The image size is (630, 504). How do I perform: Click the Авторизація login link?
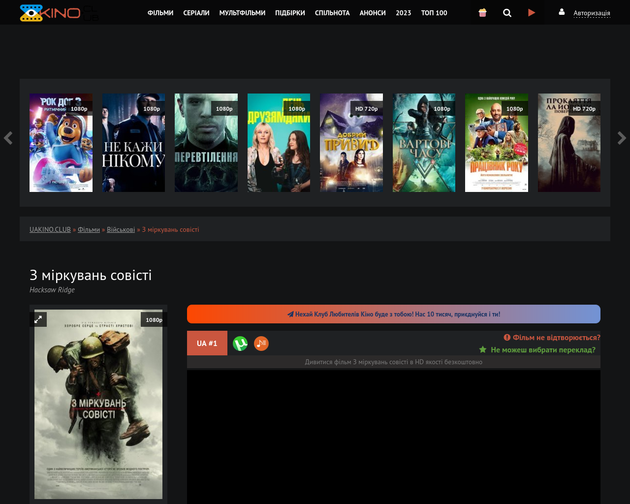[x=592, y=13]
